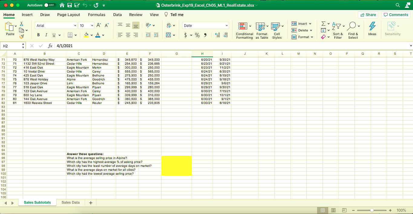Open the Number Format dropdown showing Date
Screen dimensions: 413x214
coord(205,25)
